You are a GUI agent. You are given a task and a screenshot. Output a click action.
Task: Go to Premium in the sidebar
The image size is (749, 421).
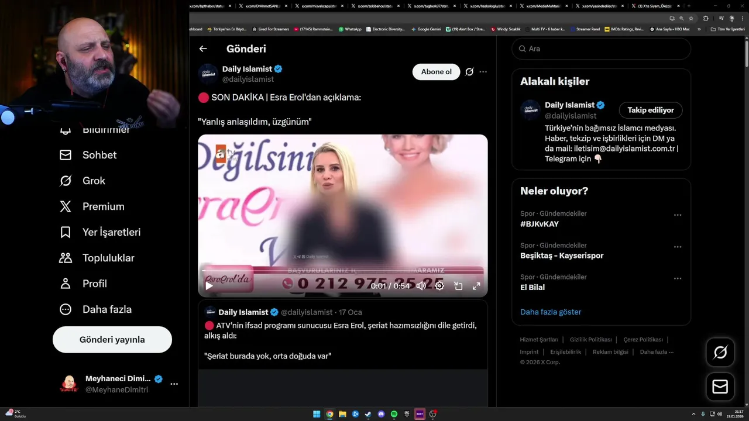click(92, 206)
